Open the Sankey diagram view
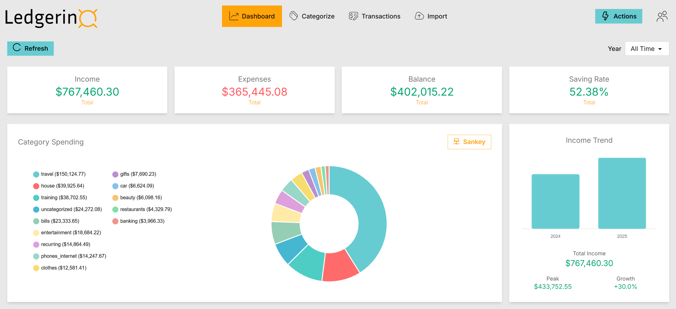 click(x=469, y=142)
